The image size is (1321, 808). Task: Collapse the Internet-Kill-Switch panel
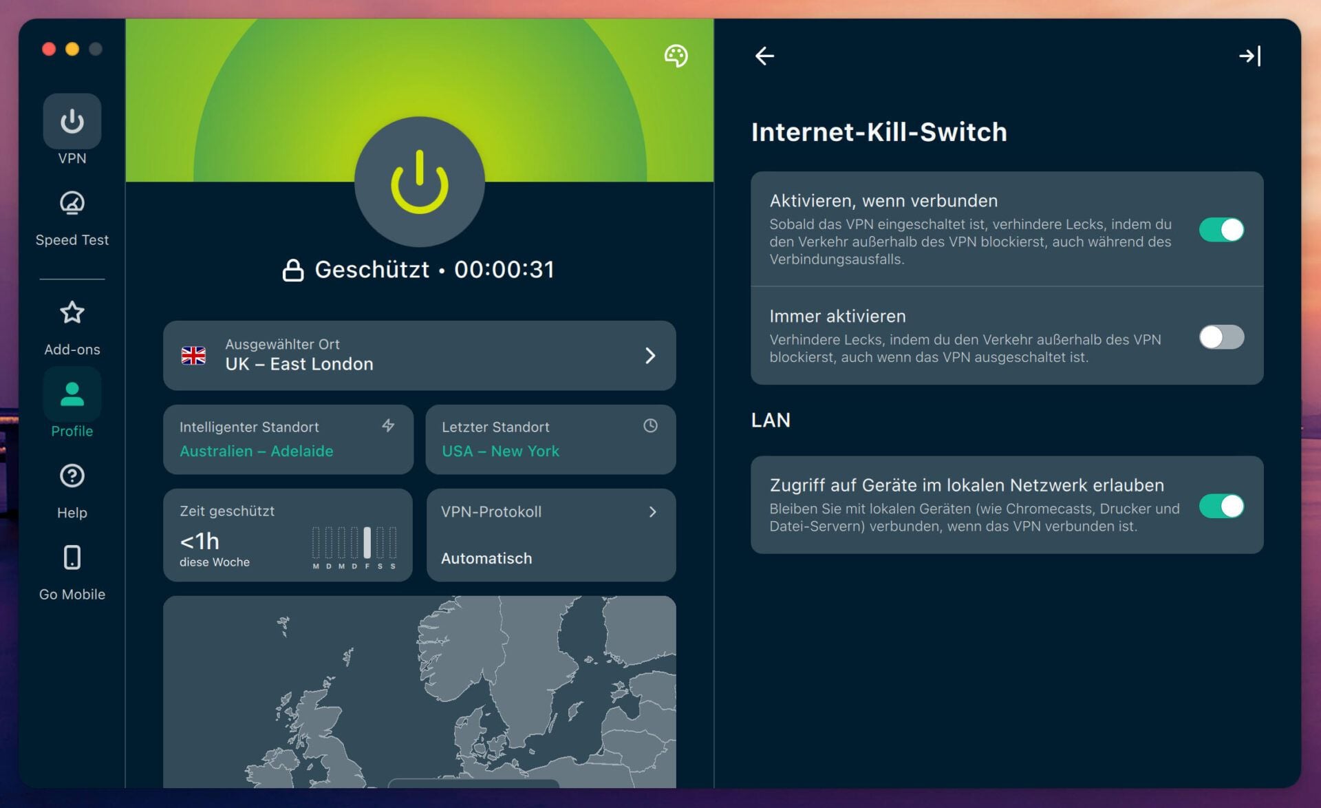(x=1250, y=56)
